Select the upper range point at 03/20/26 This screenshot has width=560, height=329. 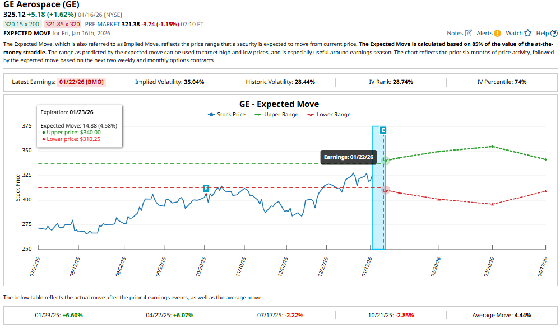492,147
